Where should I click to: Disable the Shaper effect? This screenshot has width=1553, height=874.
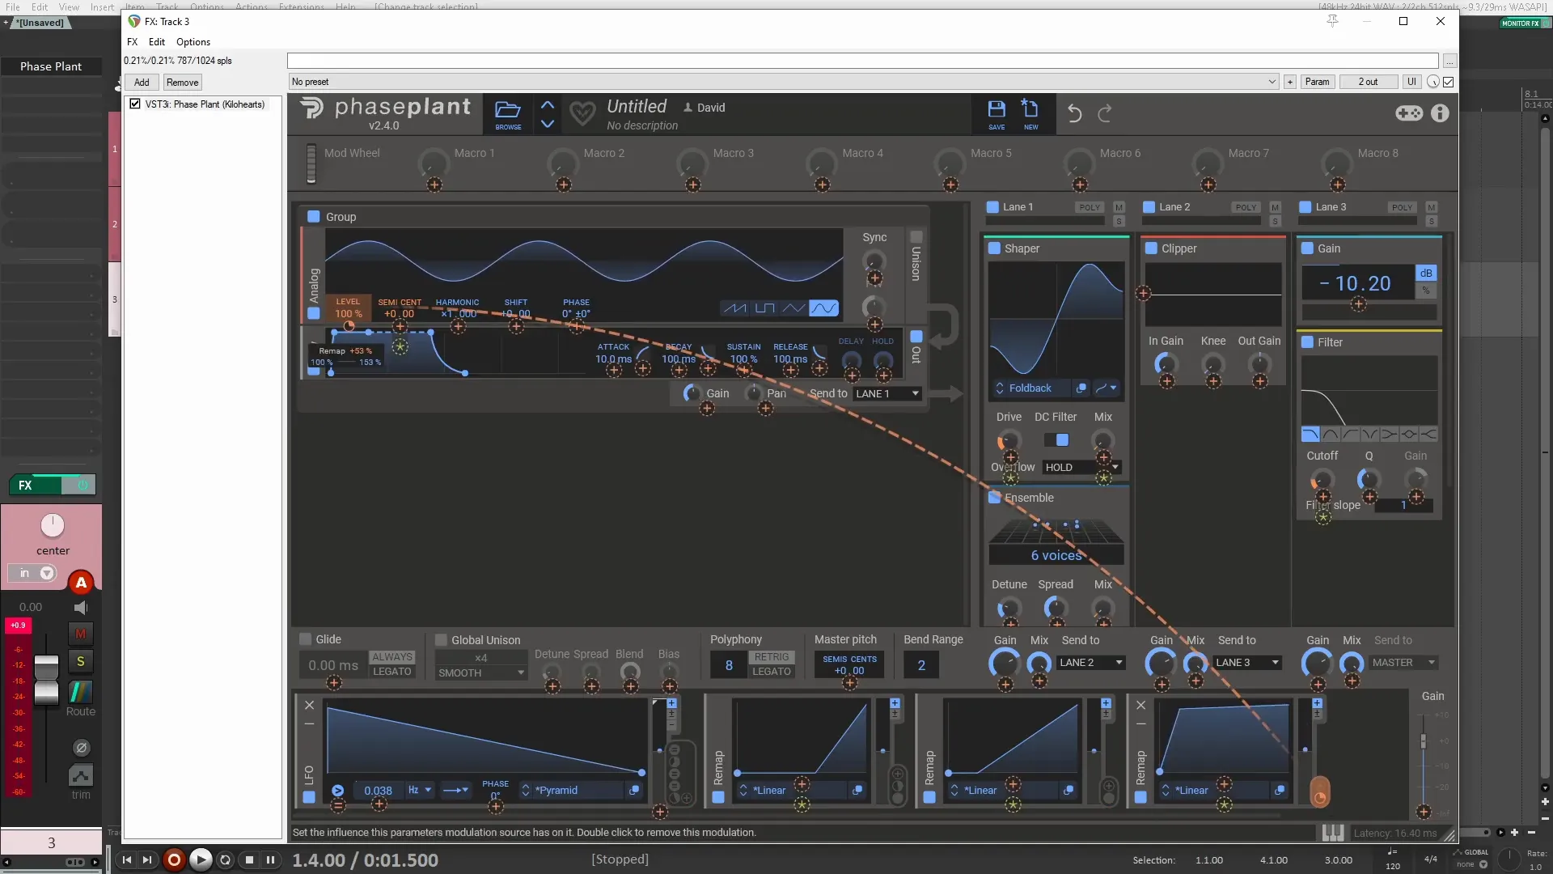[995, 248]
